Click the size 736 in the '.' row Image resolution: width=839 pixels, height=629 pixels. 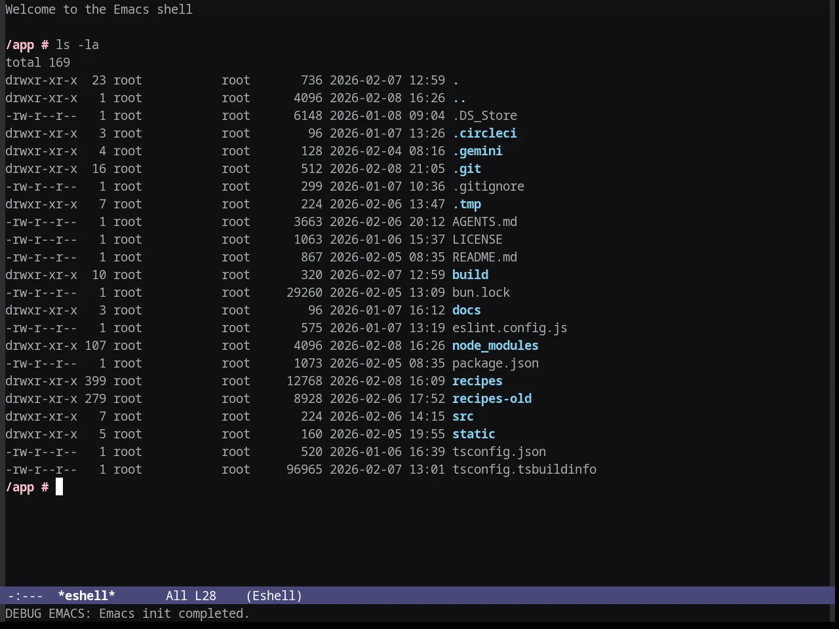(x=311, y=80)
